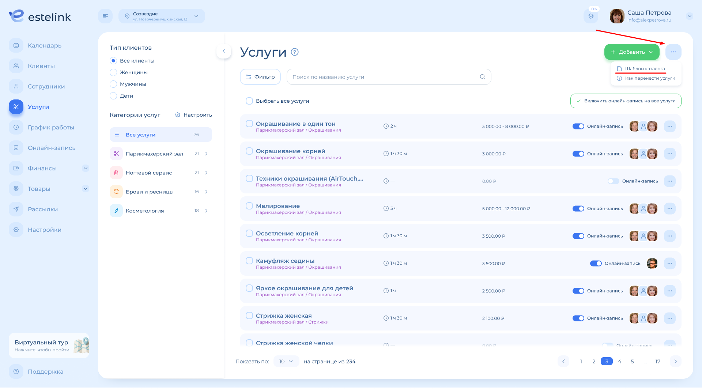The width and height of the screenshot is (702, 389).
Task: Click the hamburger menu icon in the header
Action: [105, 16]
